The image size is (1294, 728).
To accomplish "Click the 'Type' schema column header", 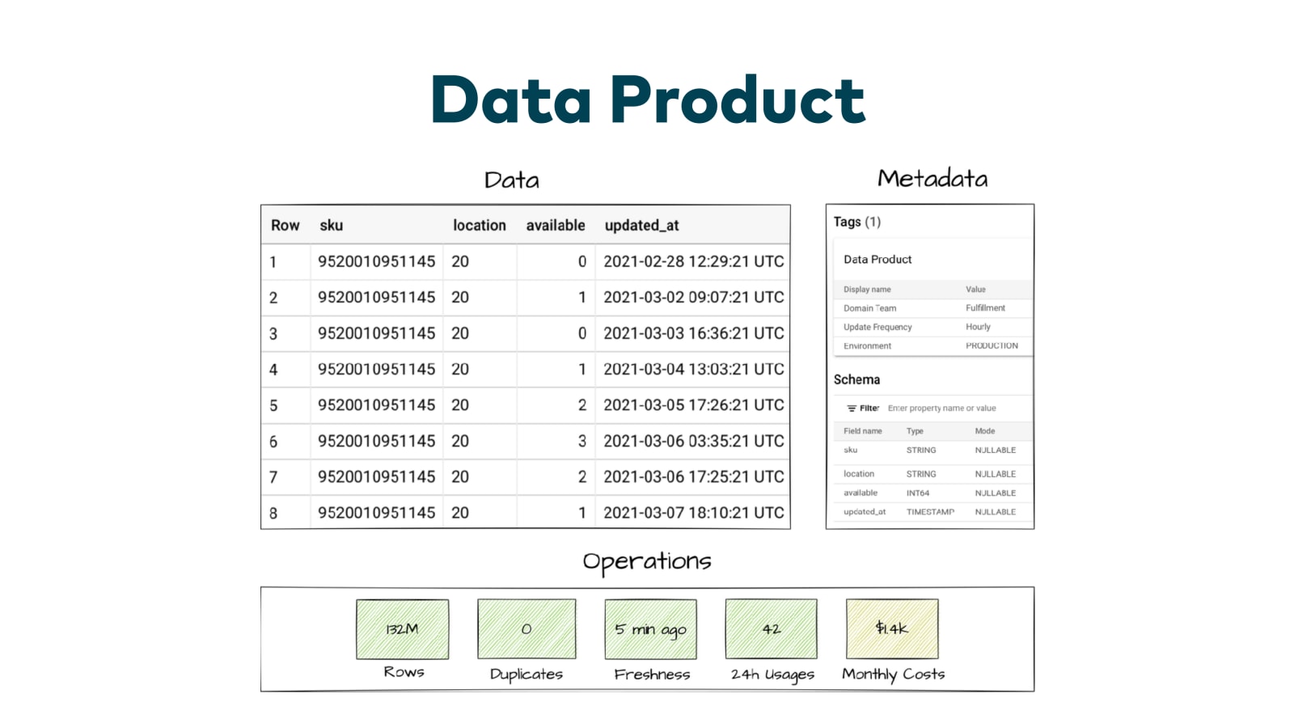I will click(x=915, y=431).
